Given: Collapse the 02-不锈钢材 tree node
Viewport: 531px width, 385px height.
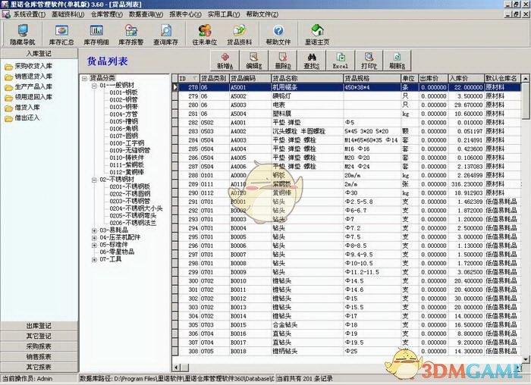Looking at the screenshot, I should coord(94,180).
